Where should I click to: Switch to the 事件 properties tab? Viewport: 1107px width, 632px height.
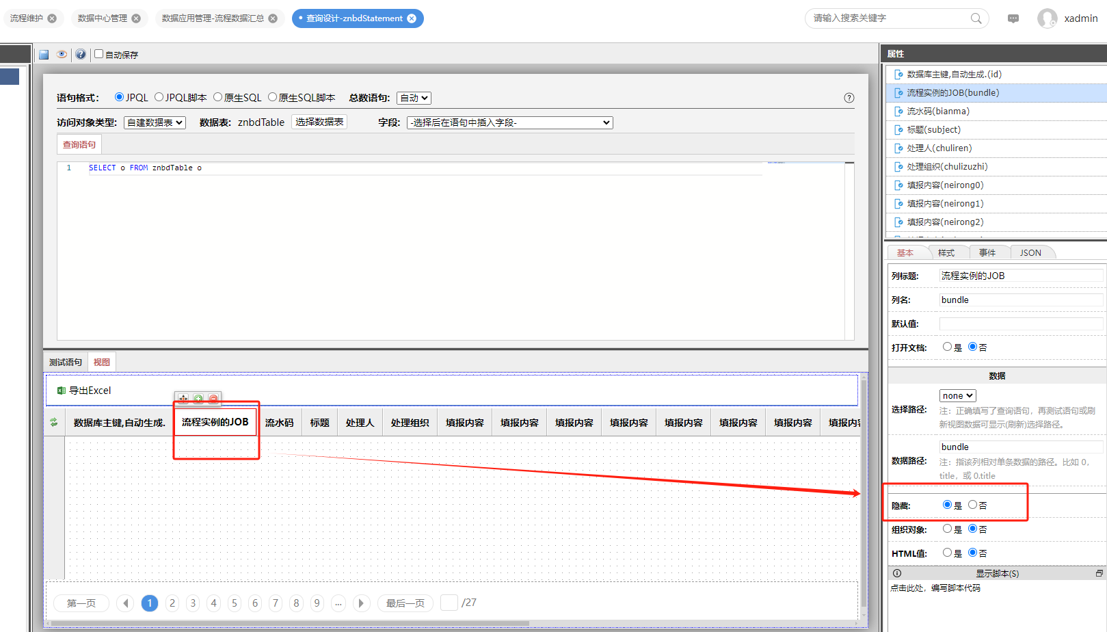pos(987,253)
